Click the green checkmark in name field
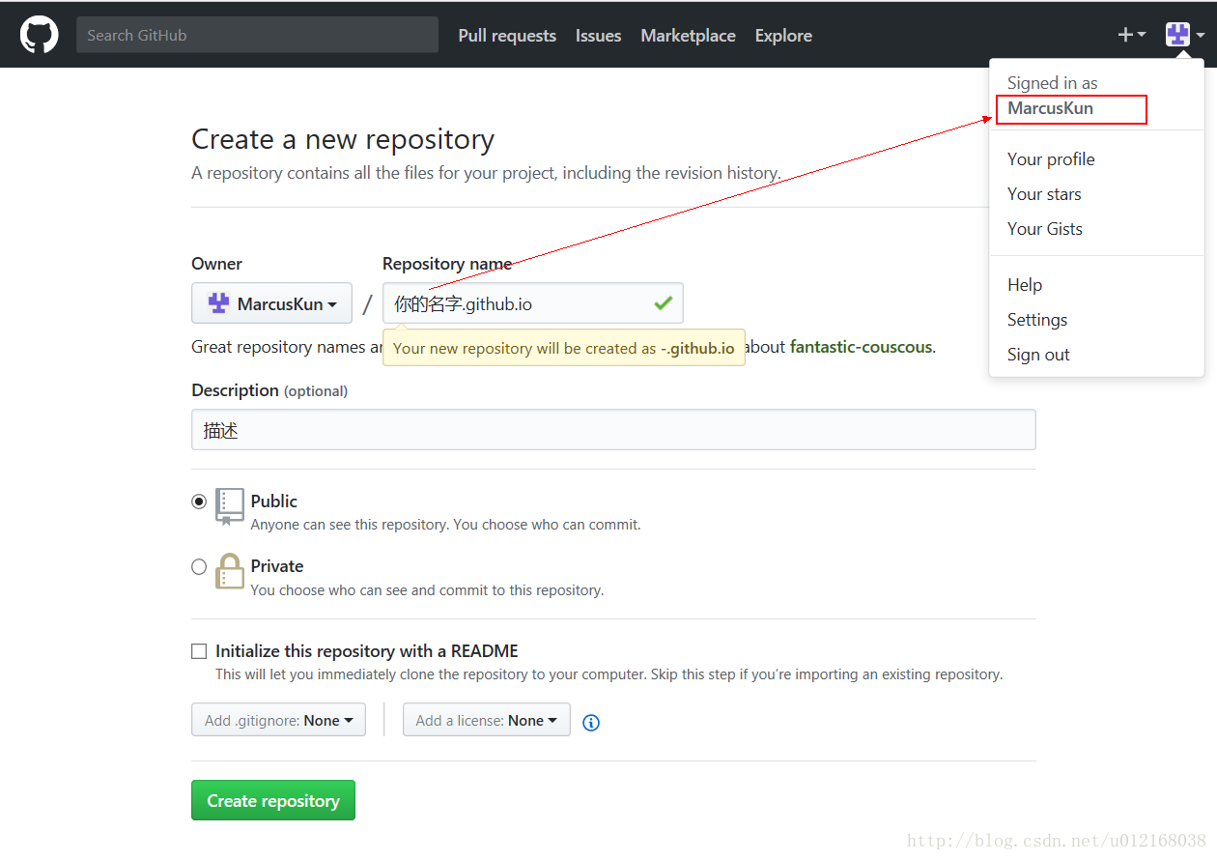Screen dimensions: 1217x860 663,303
